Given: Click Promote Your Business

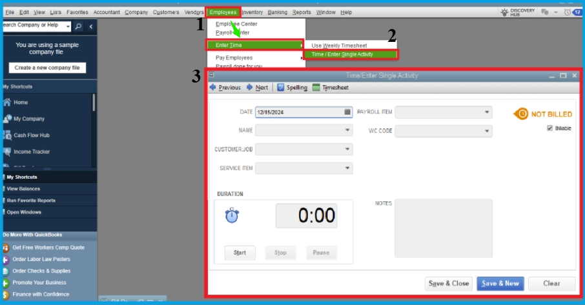Looking at the screenshot, I should pos(39,282).
